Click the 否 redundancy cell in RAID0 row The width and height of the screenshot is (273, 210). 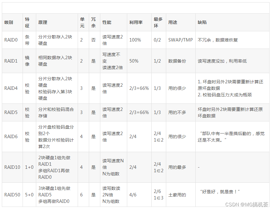[x=94, y=40]
